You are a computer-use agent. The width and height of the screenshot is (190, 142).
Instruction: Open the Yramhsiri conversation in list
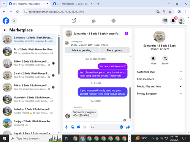(28, 99)
